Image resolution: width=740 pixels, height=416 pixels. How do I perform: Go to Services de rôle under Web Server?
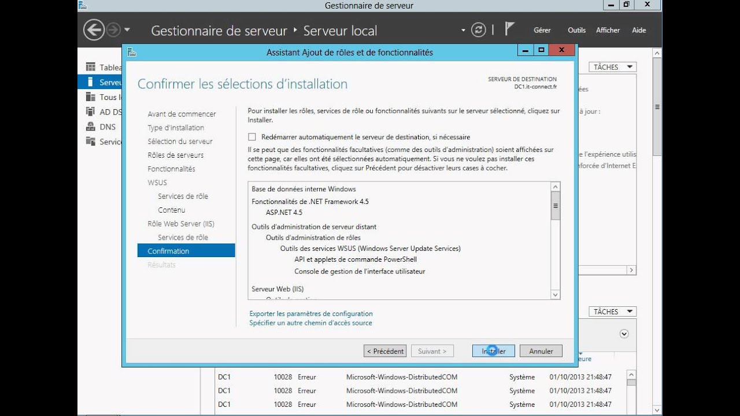click(x=183, y=237)
